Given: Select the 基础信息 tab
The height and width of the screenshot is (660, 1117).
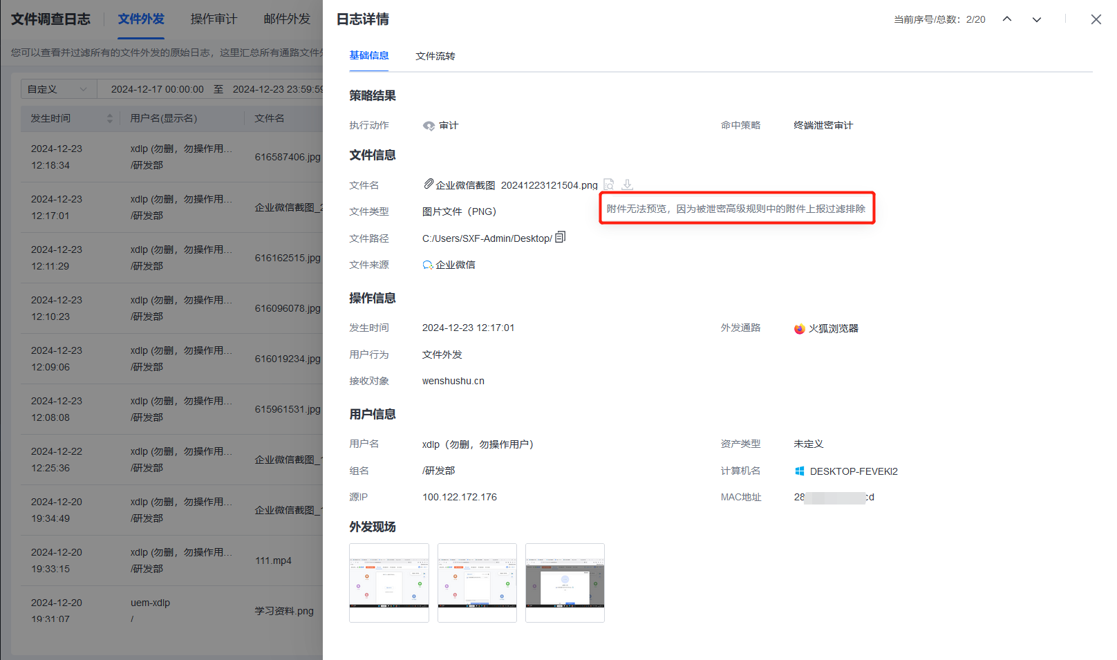Looking at the screenshot, I should pos(369,55).
